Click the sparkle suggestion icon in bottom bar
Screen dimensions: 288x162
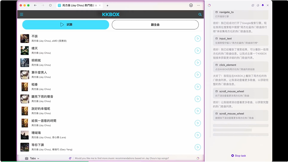tap(70, 158)
